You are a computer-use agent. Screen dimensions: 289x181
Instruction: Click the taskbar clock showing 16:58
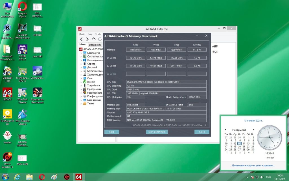pos(280,177)
